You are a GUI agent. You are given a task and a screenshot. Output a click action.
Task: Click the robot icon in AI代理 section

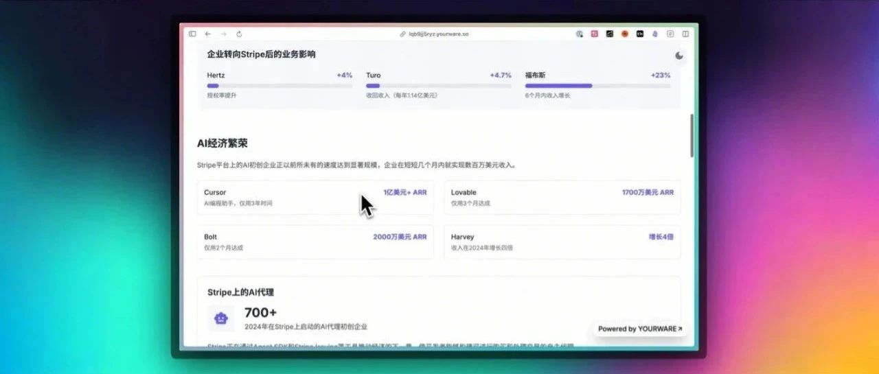pos(221,318)
